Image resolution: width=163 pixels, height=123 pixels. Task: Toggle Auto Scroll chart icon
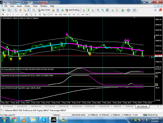[113, 10]
